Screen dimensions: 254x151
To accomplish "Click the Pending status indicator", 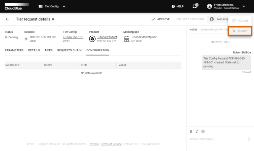I will pos(11,37).
